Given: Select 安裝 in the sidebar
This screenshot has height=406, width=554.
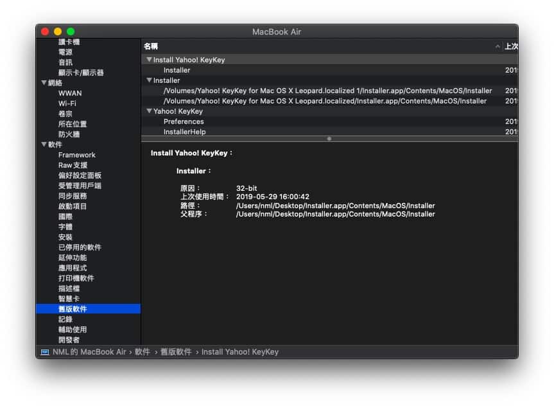Looking at the screenshot, I should (x=65, y=236).
